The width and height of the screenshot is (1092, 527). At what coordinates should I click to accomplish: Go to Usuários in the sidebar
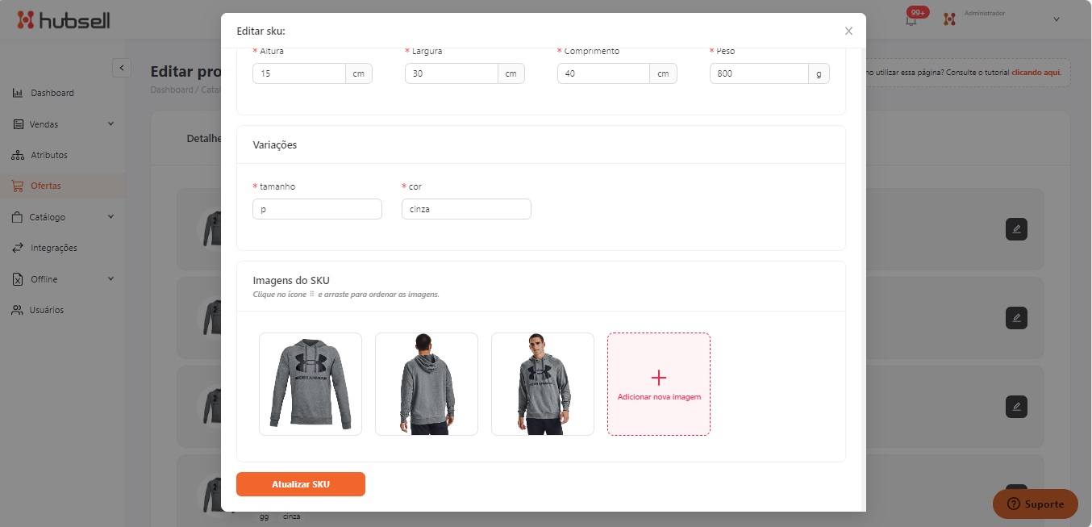tap(46, 310)
